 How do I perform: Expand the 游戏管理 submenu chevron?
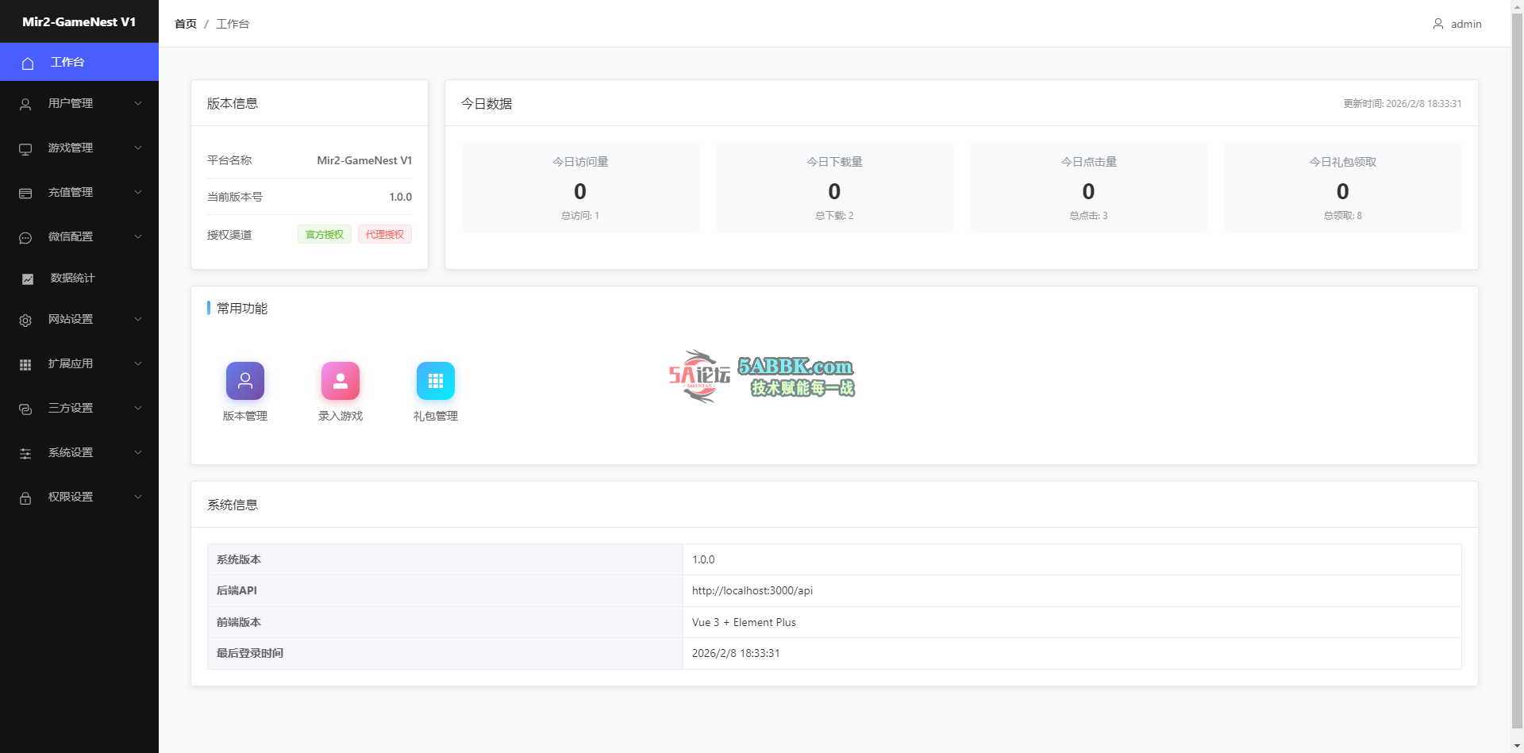tap(138, 148)
